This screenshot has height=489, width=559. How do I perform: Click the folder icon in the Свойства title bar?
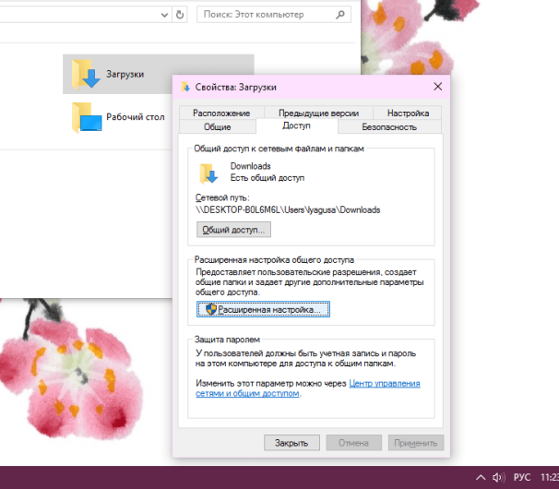tap(185, 87)
